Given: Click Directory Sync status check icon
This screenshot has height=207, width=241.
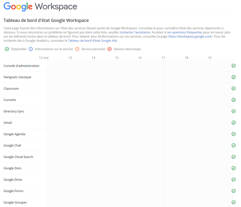Looking at the screenshot, I should point(234,111).
